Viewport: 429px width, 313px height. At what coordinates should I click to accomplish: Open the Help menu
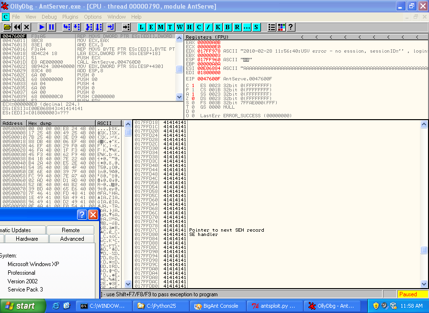tap(136, 17)
